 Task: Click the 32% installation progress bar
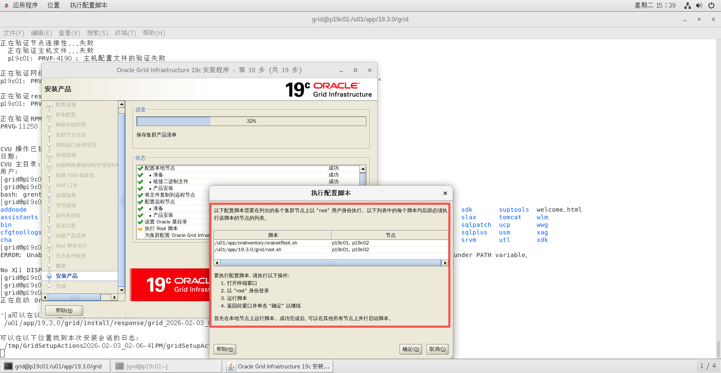pos(251,121)
